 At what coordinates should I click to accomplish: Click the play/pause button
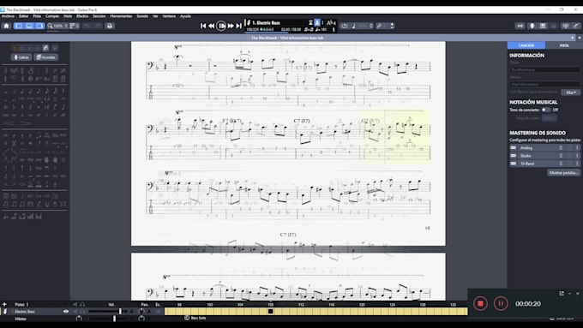(221, 26)
